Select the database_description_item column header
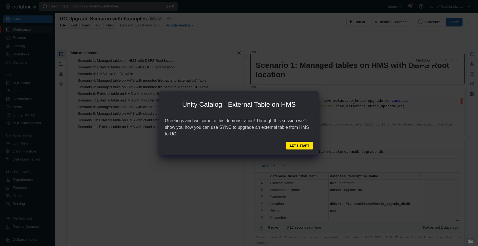478x246 pixels. point(298,176)
